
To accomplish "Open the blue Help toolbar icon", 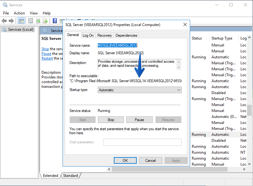I will coord(55,21).
